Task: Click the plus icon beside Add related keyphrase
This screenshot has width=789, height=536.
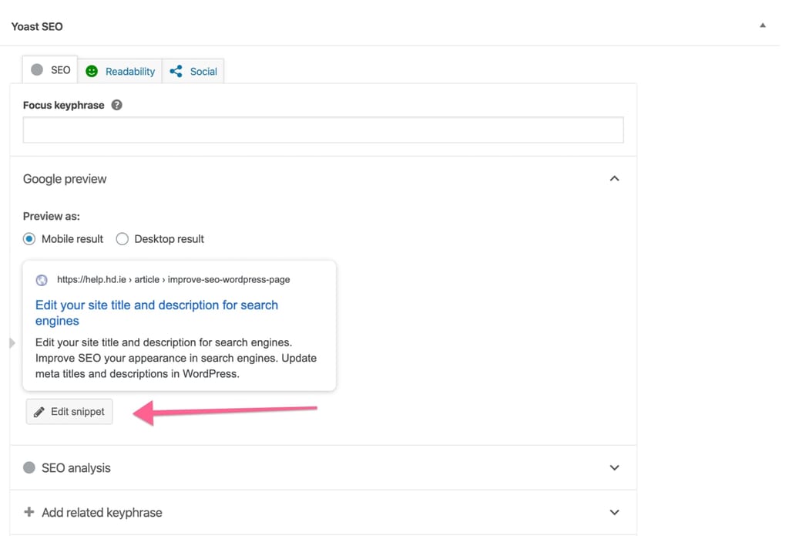Action: [x=29, y=512]
